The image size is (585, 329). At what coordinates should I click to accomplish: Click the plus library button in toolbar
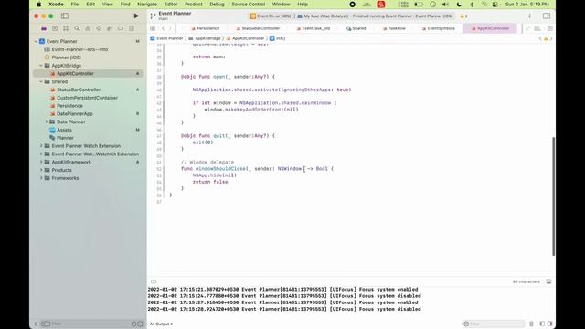[530, 16]
